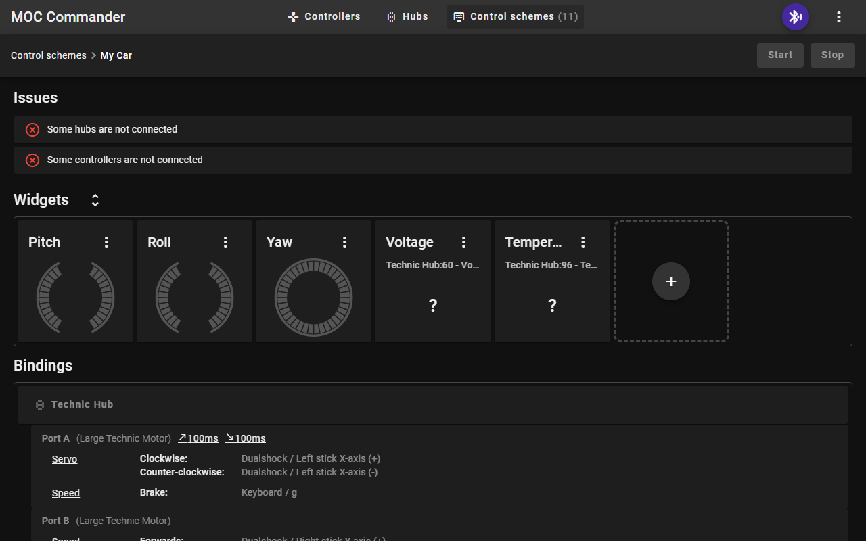Click the Widgets reorder arrows icon
The width and height of the screenshot is (866, 541).
click(95, 200)
